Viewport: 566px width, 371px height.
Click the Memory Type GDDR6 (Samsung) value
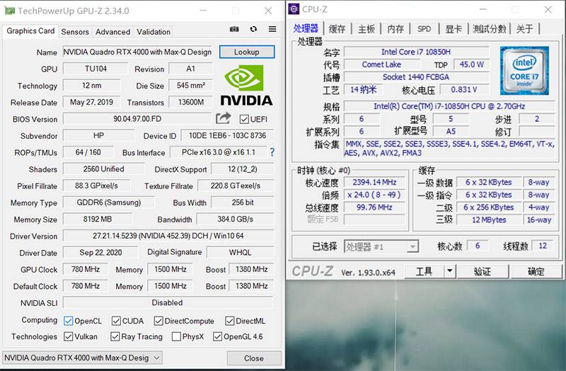click(109, 202)
